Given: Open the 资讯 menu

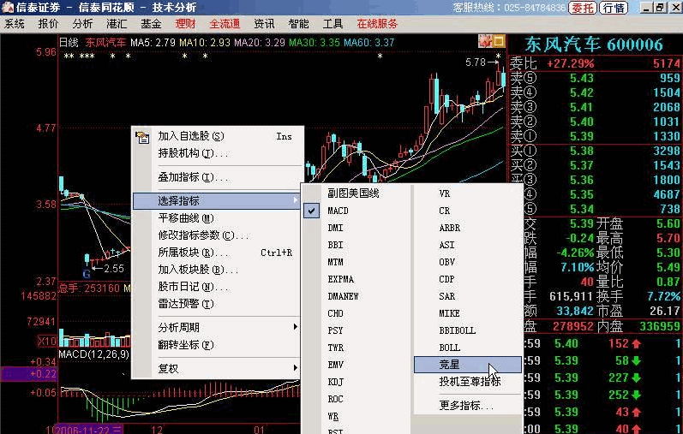Looking at the screenshot, I should (264, 24).
